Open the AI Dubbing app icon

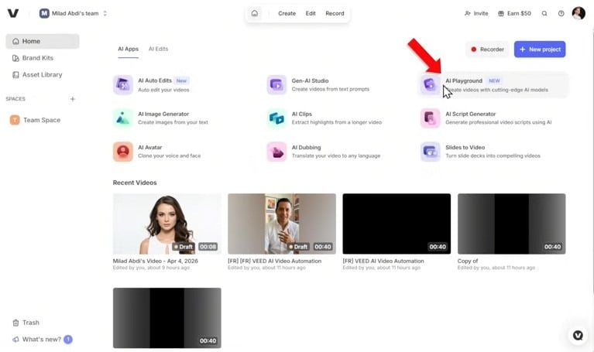tap(276, 152)
